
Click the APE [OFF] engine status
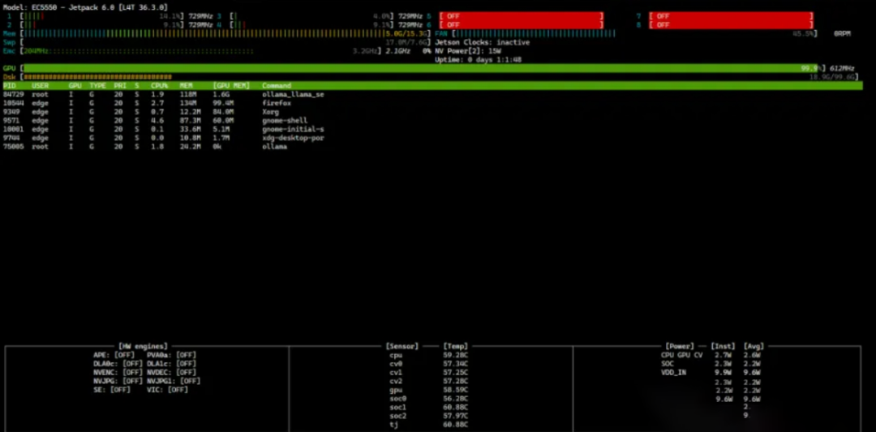[114, 355]
